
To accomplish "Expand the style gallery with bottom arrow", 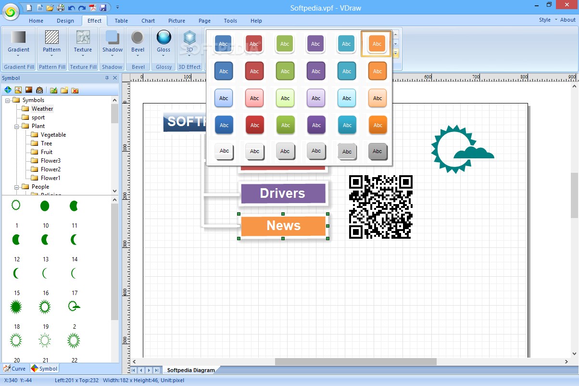I will [x=396, y=53].
